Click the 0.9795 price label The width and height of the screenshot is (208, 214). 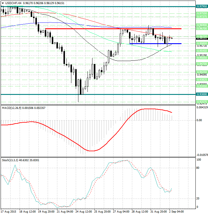202,6
